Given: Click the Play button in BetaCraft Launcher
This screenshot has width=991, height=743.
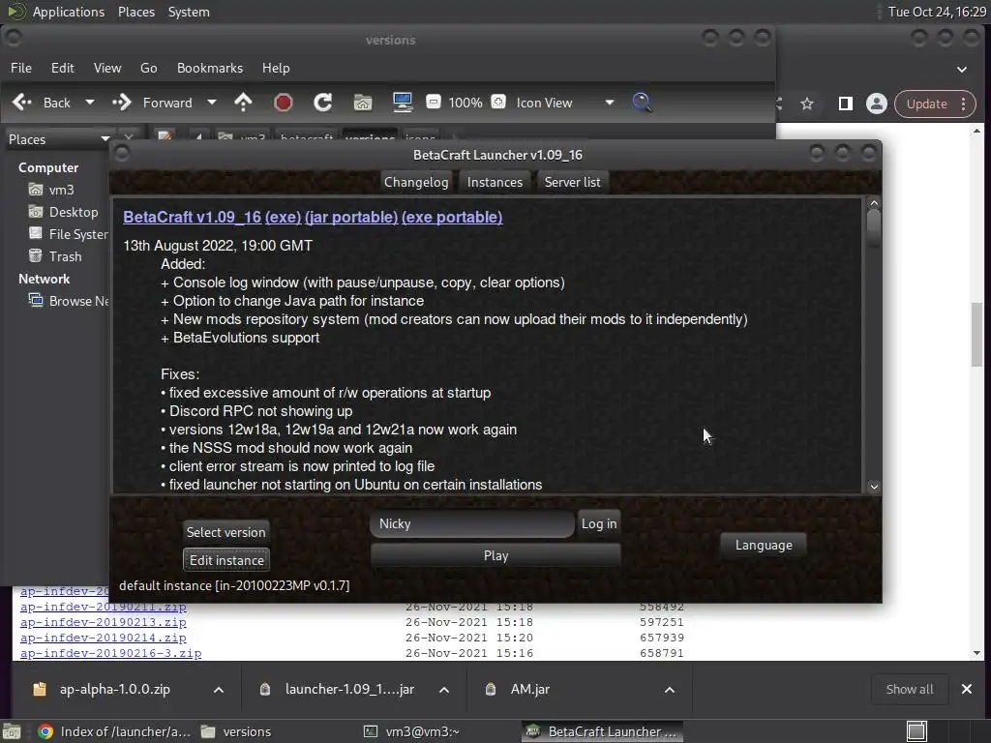Looking at the screenshot, I should pos(495,555).
